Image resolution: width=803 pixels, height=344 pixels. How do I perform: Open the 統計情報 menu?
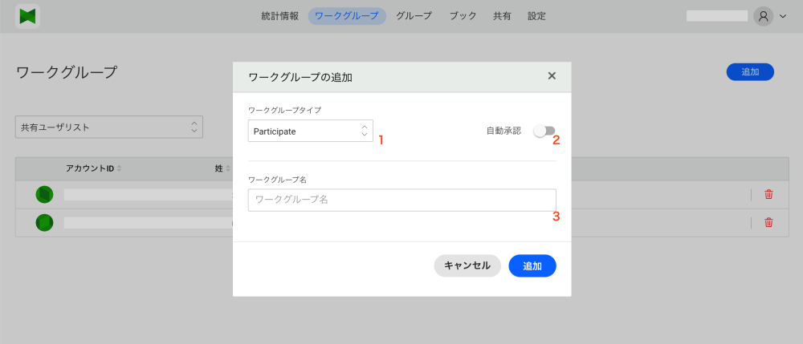pyautogui.click(x=280, y=16)
